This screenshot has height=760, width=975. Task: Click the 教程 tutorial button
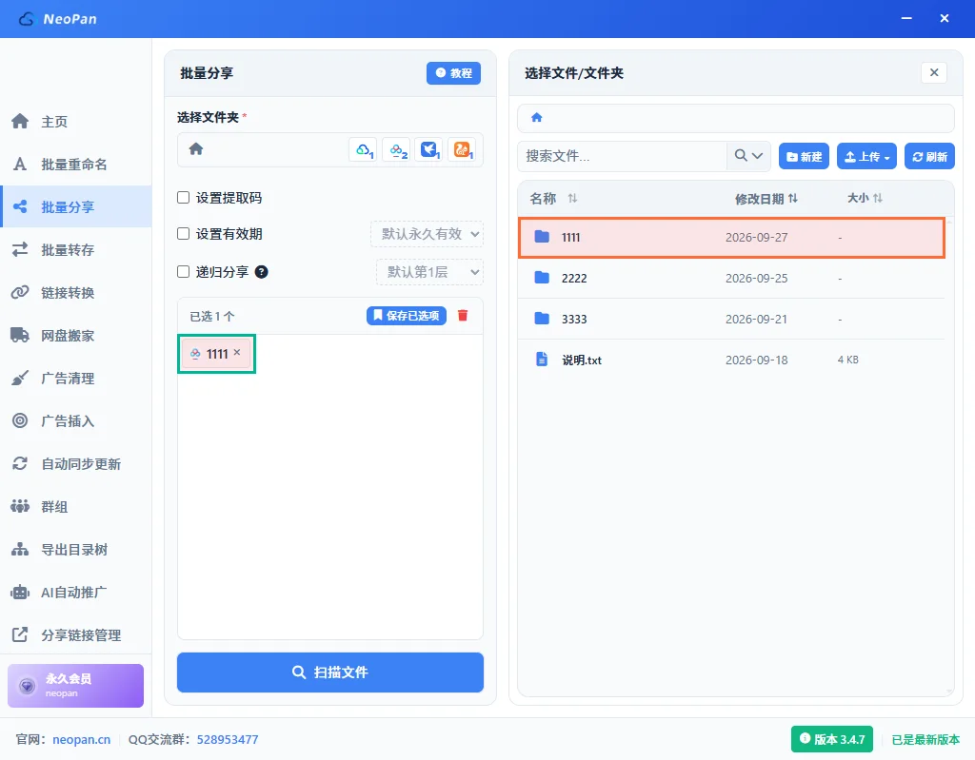[x=453, y=73]
